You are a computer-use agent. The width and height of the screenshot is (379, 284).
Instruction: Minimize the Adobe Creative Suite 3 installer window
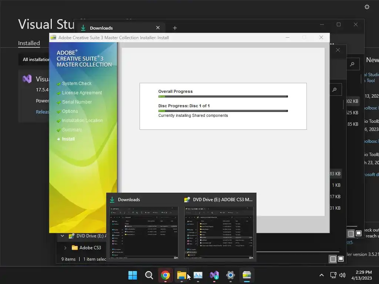pos(287,37)
